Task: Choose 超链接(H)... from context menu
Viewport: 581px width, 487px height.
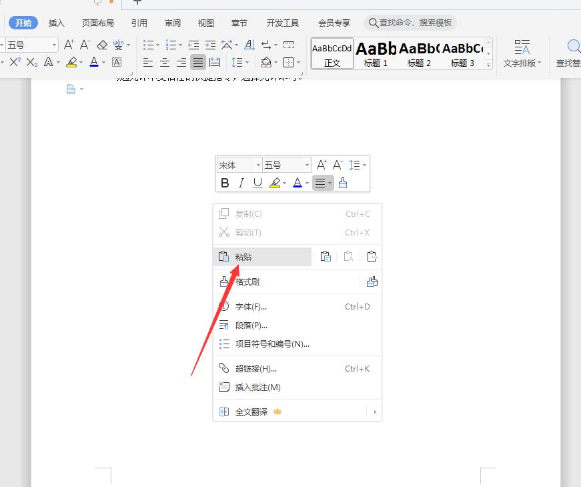Action: [x=297, y=368]
